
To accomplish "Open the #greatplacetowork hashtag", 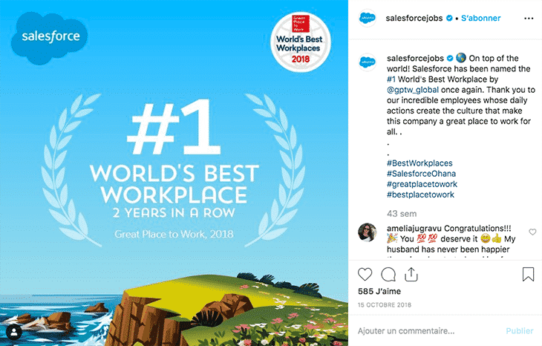I will pos(422,184).
